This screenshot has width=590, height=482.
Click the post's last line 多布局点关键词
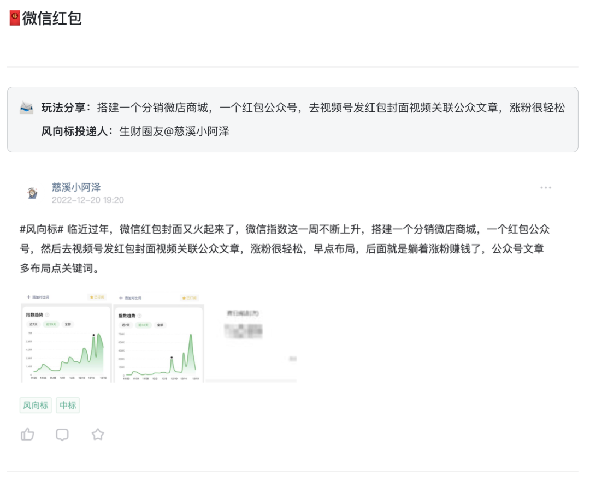[60, 269]
